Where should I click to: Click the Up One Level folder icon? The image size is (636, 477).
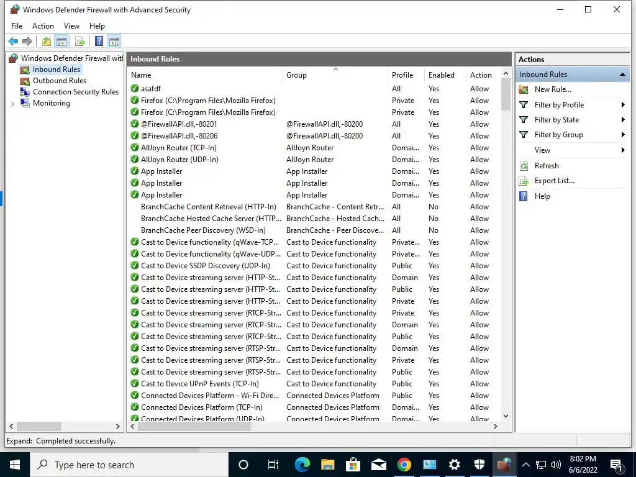click(47, 41)
